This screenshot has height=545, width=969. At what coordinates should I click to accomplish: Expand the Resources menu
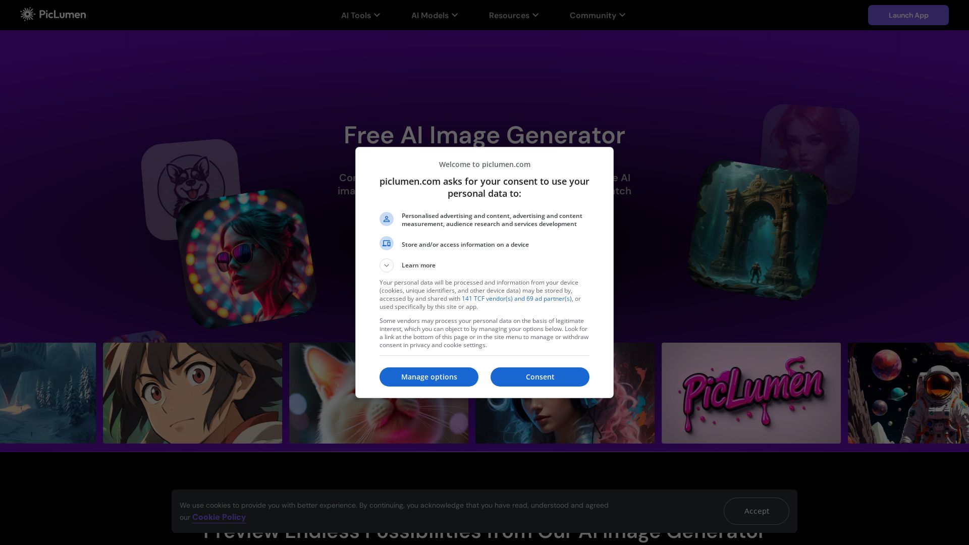[513, 15]
